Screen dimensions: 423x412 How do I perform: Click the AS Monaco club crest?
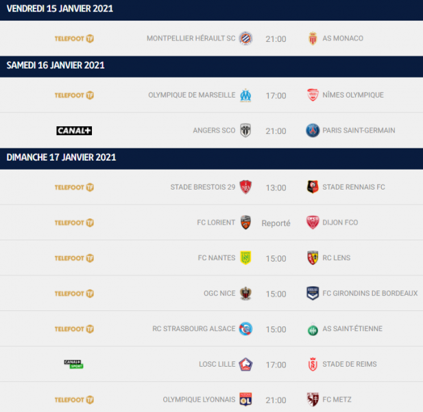click(313, 38)
